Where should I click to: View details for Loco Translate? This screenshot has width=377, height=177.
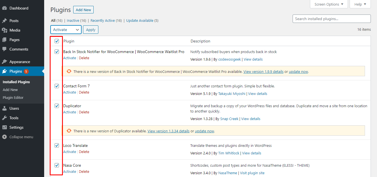click(x=252, y=153)
